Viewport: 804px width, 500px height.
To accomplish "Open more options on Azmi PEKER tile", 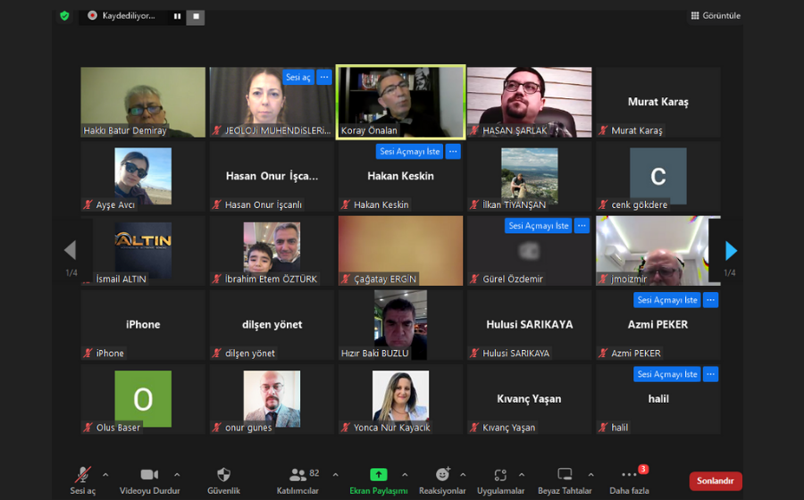I will [x=710, y=300].
